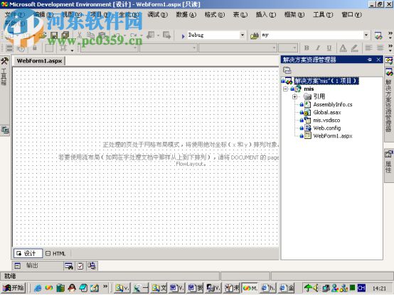
Task: Click the task list icon in bottom panel
Action: (x=80, y=266)
